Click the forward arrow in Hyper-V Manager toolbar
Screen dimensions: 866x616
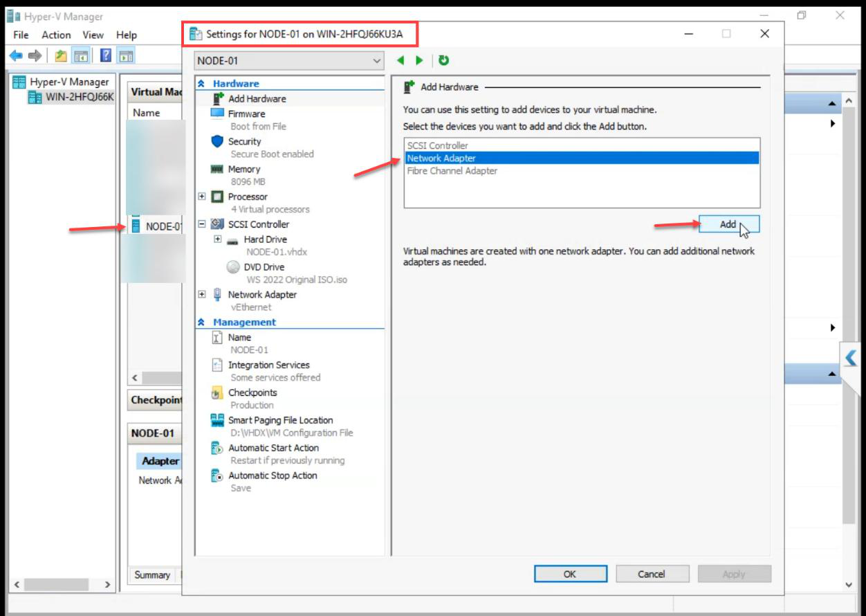34,56
